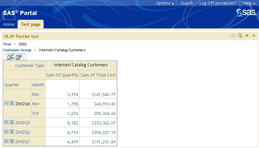This screenshot has height=148, width=259.
Task: Click the 2002Q3 label
Action: [x=22, y=123]
